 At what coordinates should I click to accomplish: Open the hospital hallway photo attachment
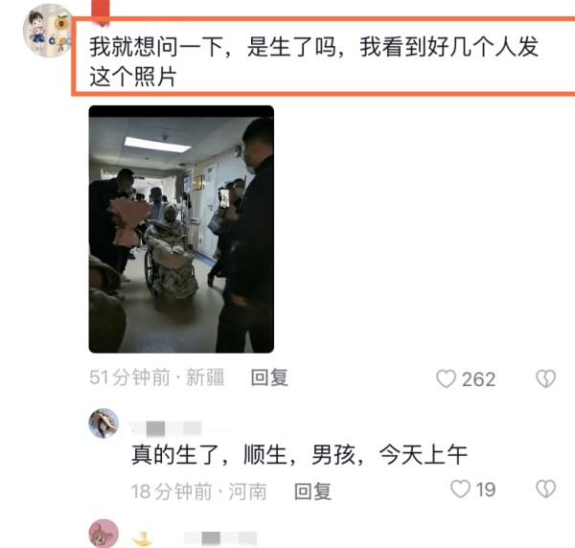tap(181, 229)
